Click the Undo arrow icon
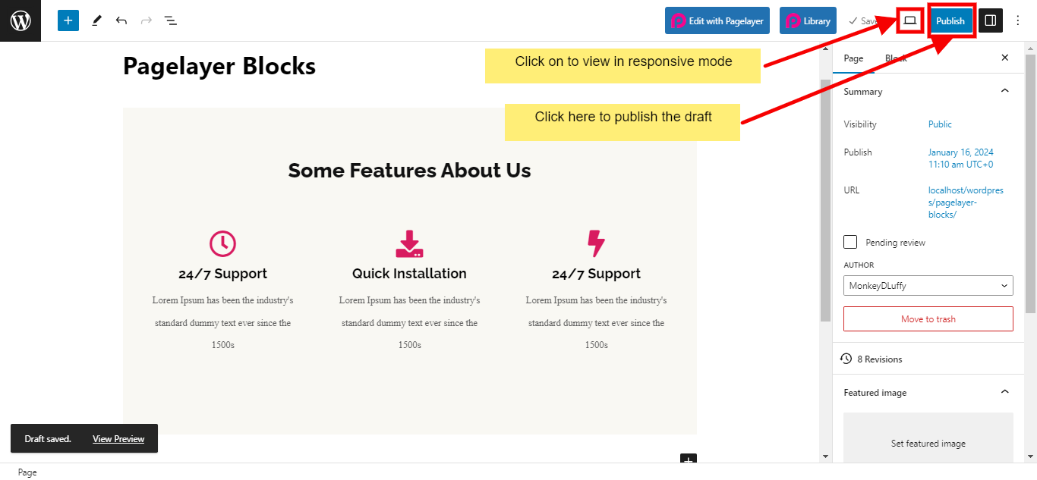 point(121,20)
